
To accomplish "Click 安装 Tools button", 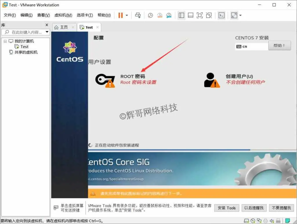I will pyautogui.click(x=227, y=208).
